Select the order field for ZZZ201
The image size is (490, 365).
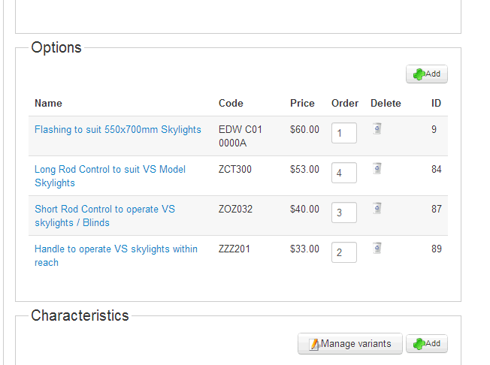[343, 253]
